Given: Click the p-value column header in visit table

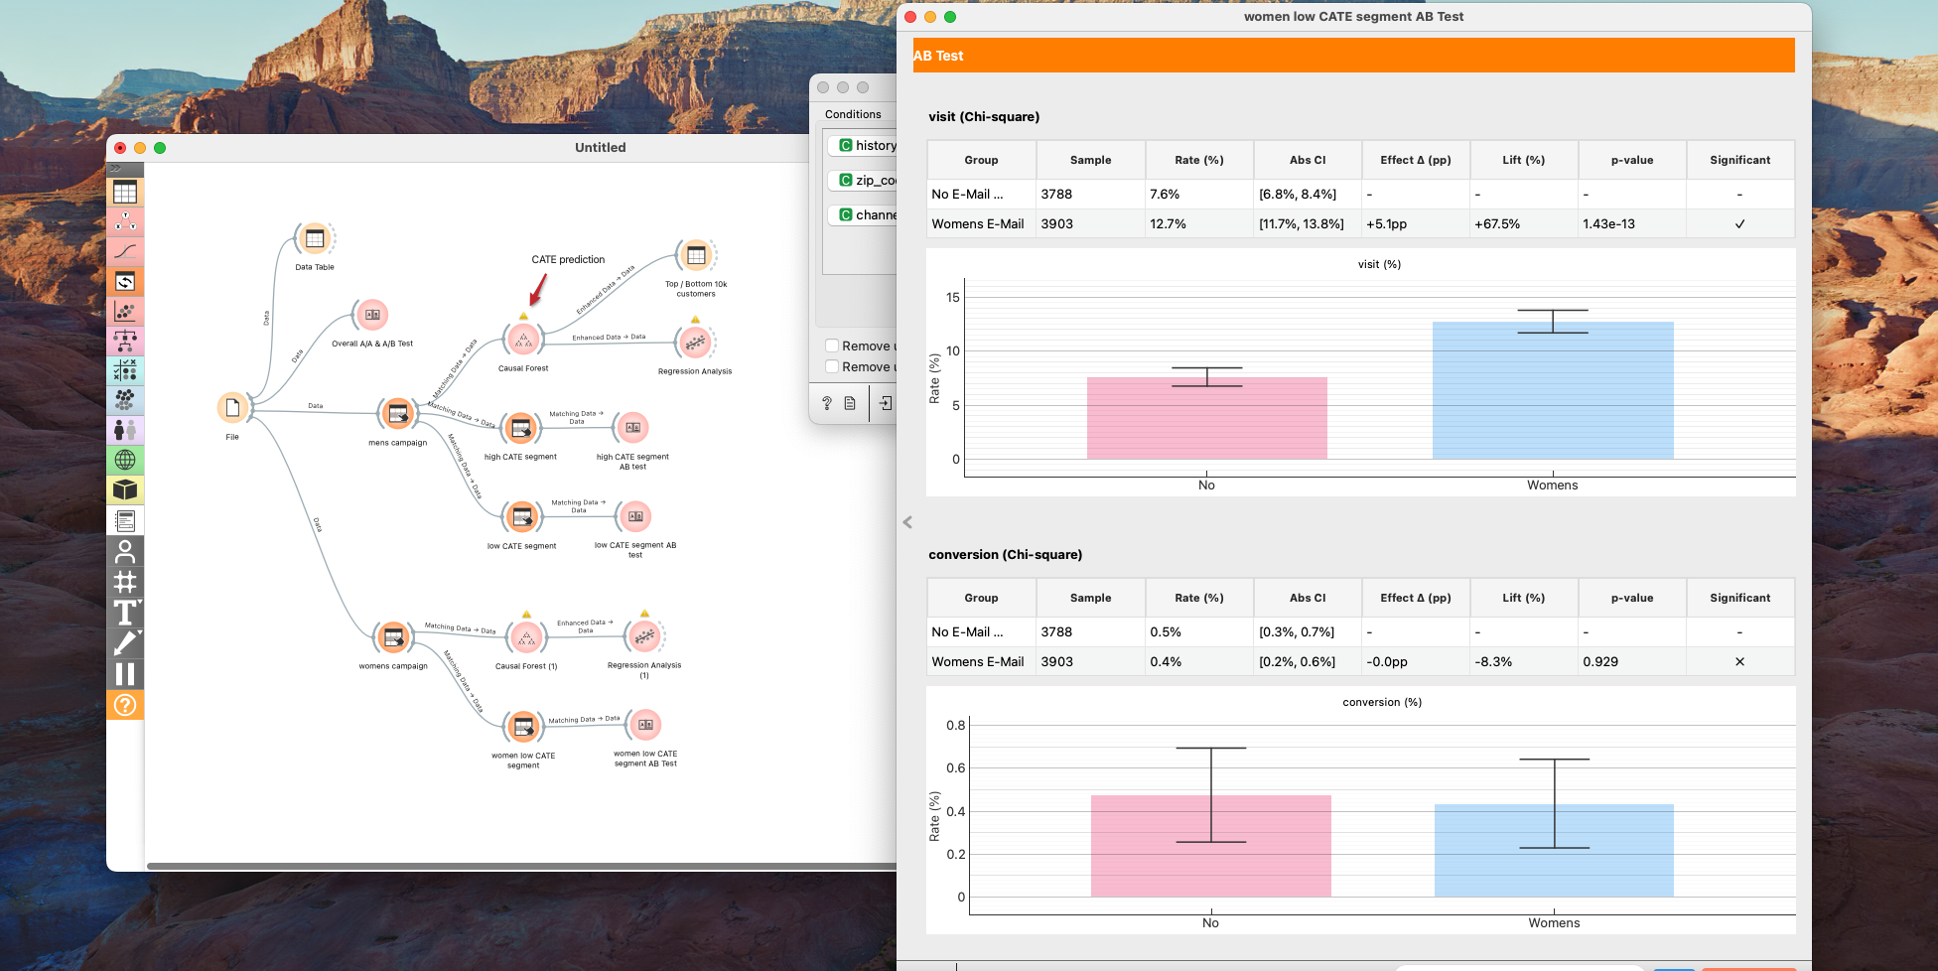Looking at the screenshot, I should tap(1631, 160).
